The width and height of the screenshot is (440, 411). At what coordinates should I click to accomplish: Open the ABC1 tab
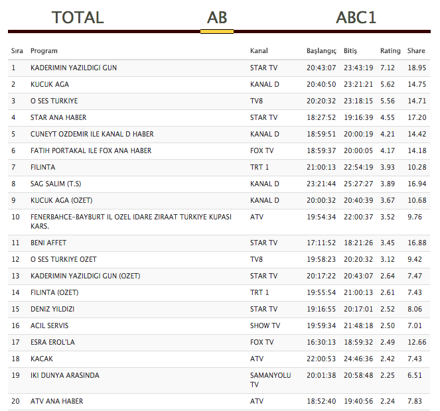tap(356, 17)
